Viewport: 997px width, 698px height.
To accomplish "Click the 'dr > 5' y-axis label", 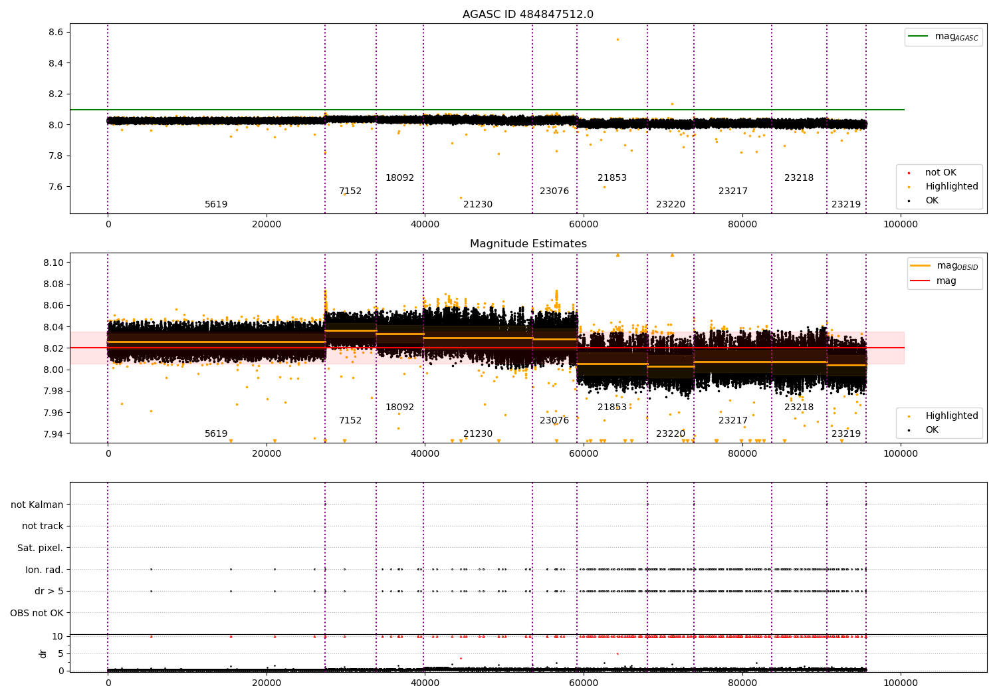I will 49,592.
